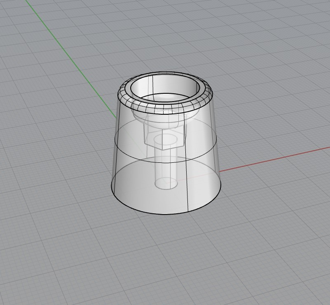The width and height of the screenshot is (330, 305).
Task: Click the circular bottom end of the inner shaft
Action: pyautogui.click(x=166, y=183)
